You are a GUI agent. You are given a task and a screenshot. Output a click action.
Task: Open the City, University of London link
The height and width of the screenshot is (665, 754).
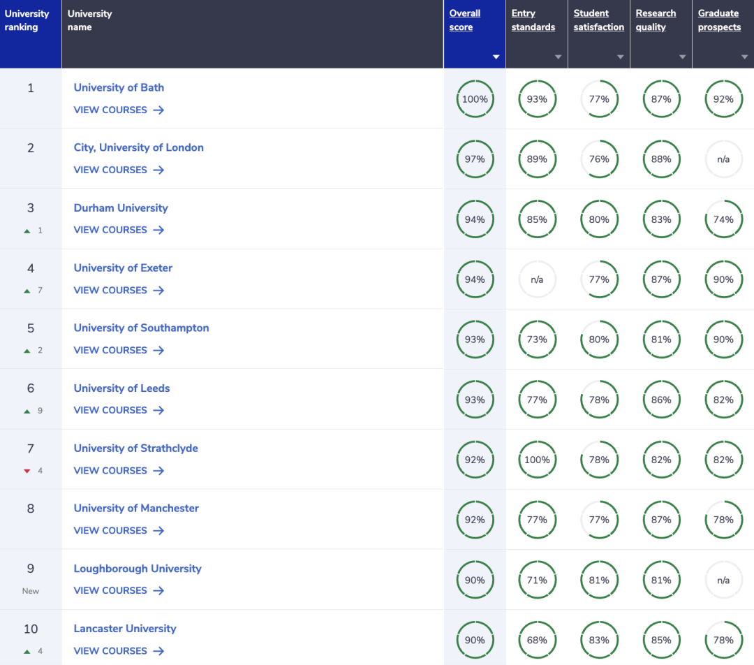138,147
